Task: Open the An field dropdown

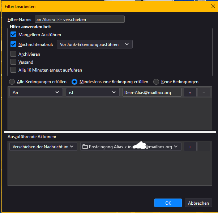Action: 36,92
